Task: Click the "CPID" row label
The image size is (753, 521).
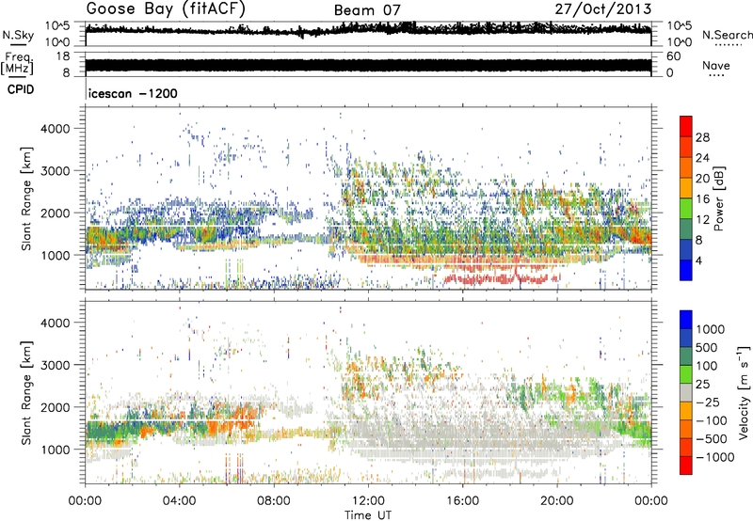Action: click(21, 89)
